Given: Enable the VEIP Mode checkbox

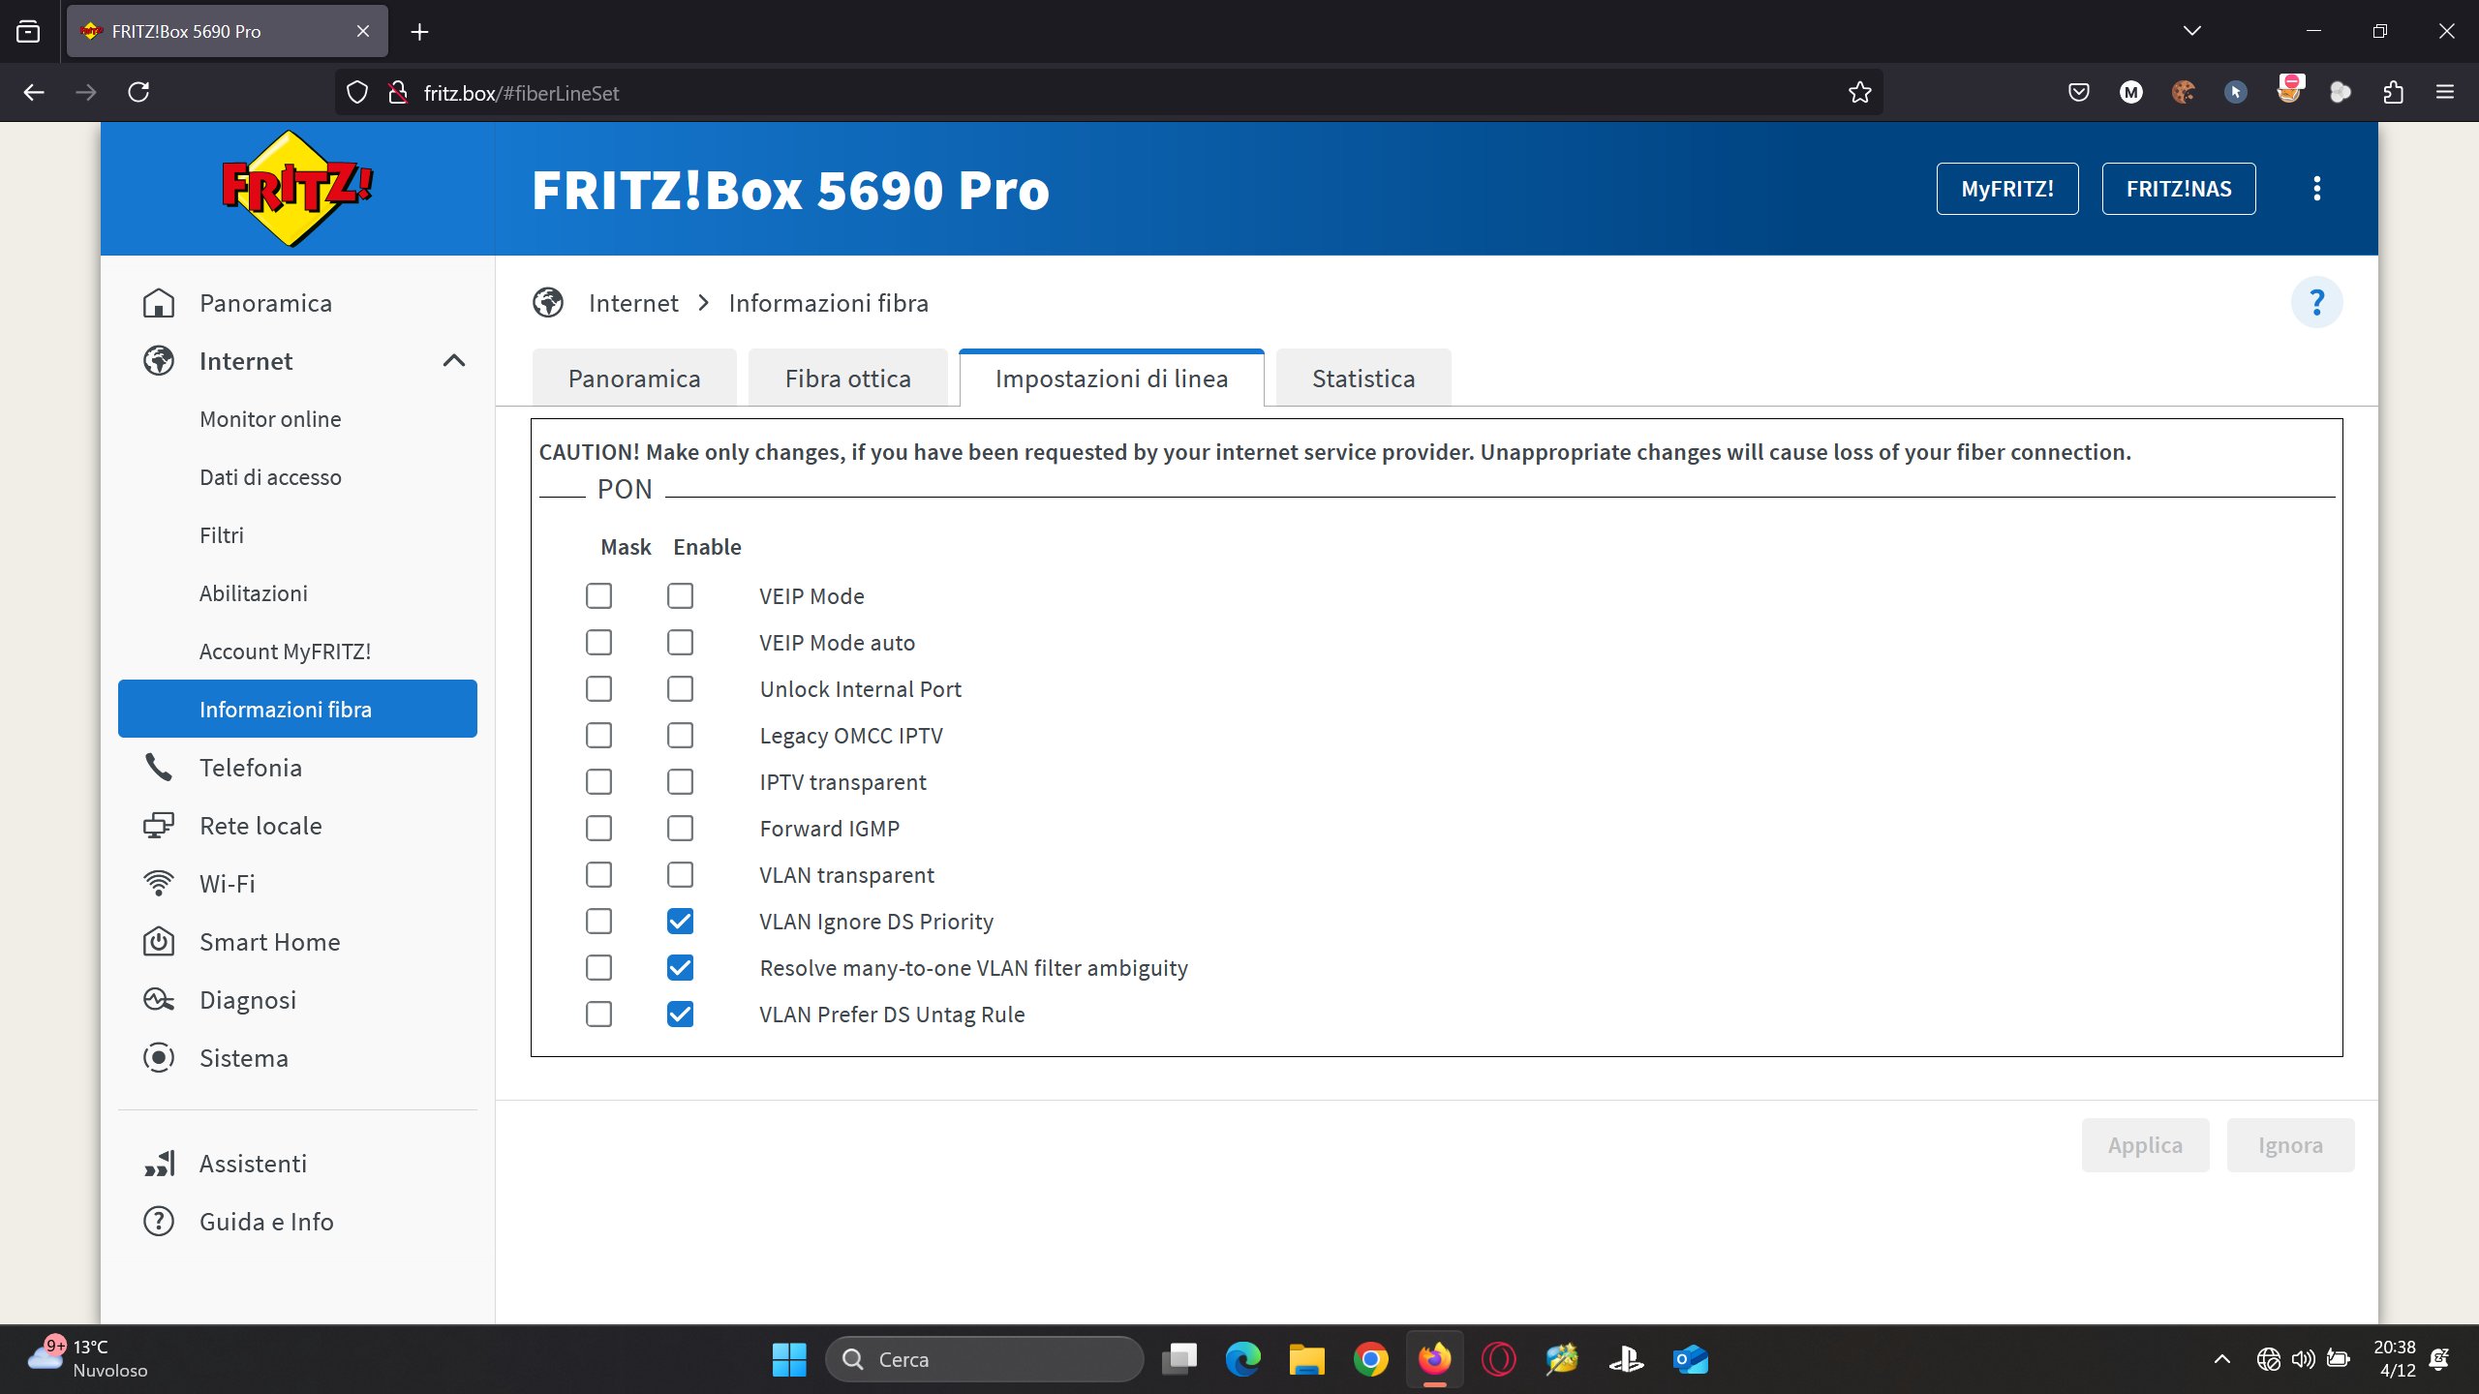Looking at the screenshot, I should [x=680, y=596].
